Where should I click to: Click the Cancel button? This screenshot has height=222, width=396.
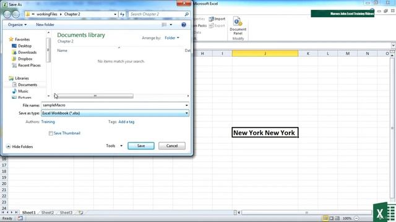tap(172, 146)
